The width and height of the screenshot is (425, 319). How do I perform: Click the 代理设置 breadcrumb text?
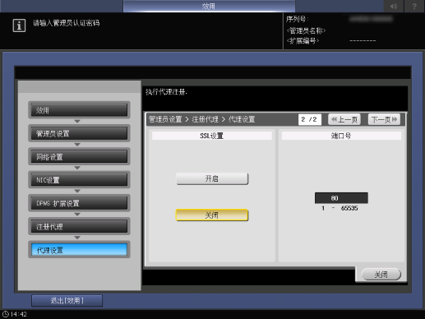pos(242,119)
